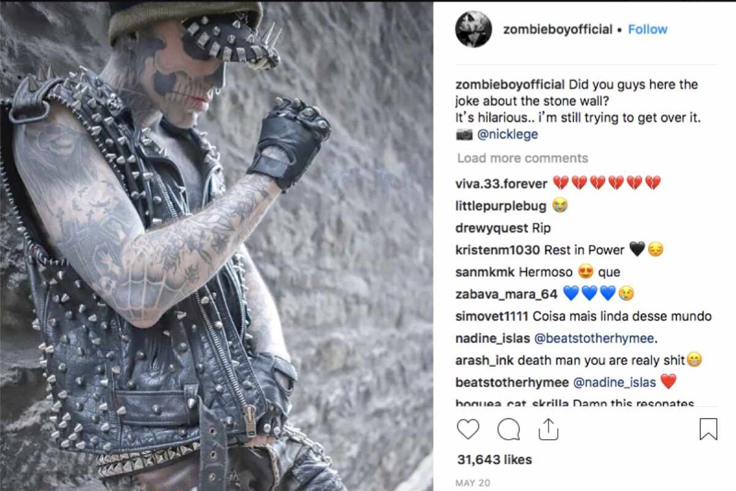Expand Load more comments

(523, 158)
